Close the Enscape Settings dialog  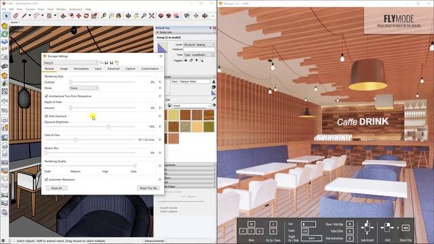point(161,56)
